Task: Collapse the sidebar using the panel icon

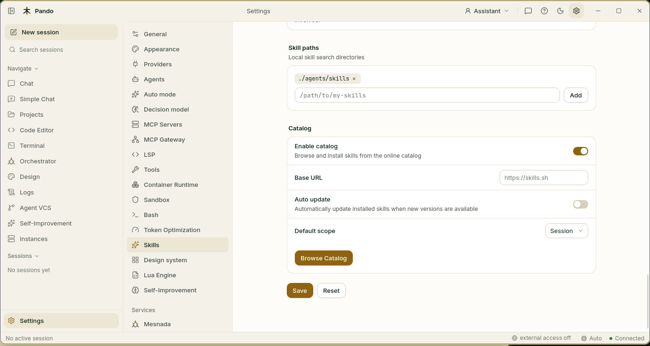Action: 11,11
